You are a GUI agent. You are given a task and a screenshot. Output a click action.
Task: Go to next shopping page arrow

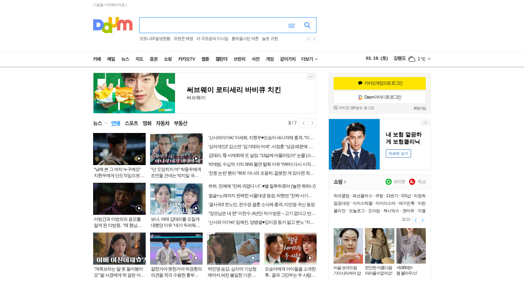tap(422, 220)
